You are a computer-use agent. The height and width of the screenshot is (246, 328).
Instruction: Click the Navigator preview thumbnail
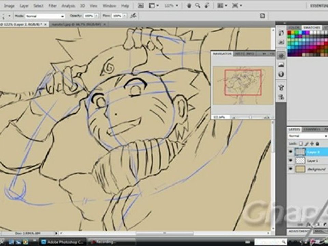[243, 85]
